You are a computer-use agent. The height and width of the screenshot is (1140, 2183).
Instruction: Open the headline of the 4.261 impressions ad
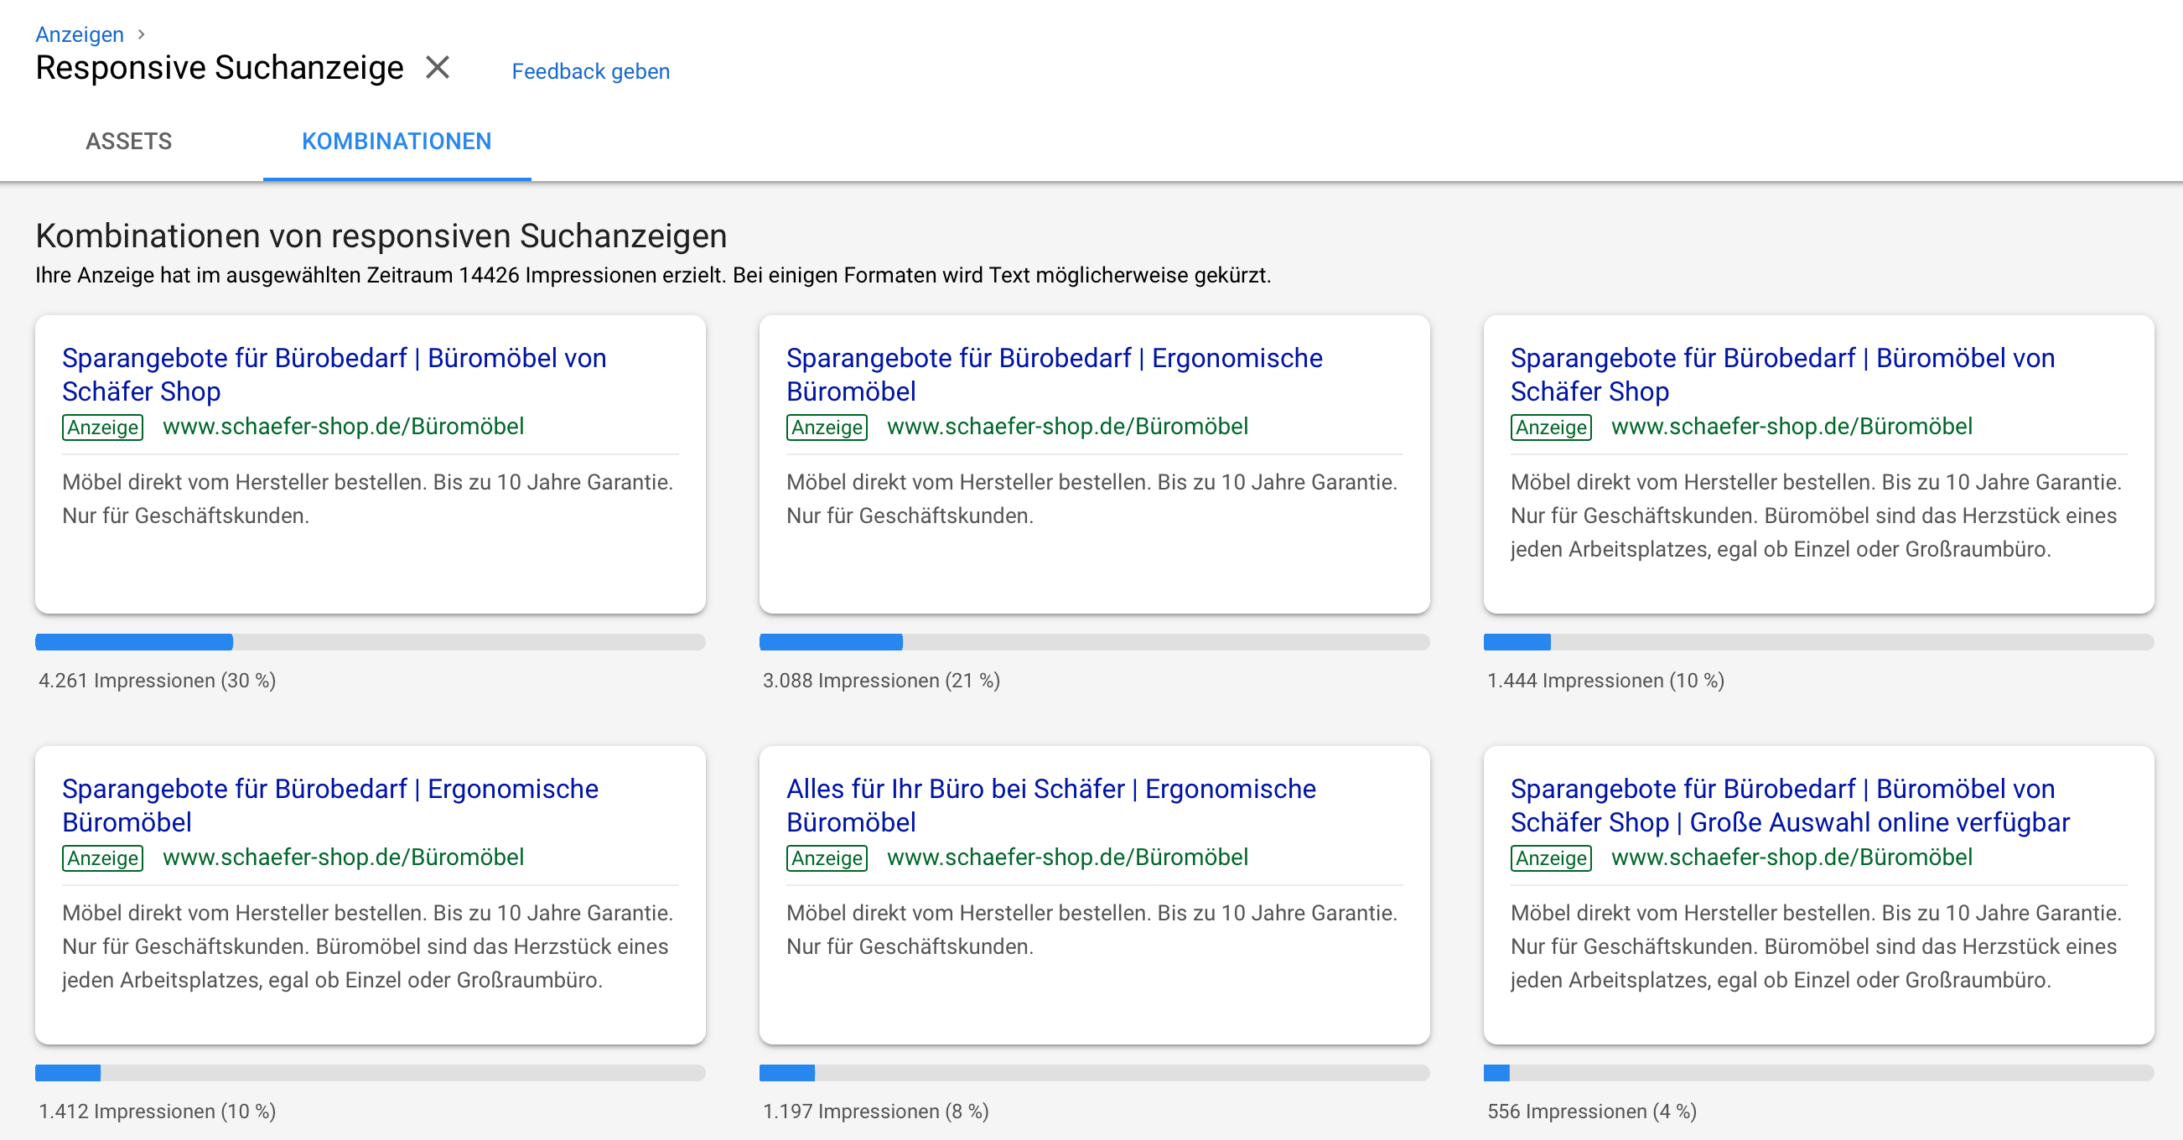334,374
